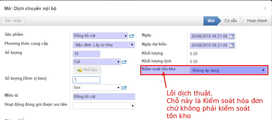This screenshot has width=272, height=120.
Task: Select the Hoàn thành status step
Action: click(x=257, y=21)
